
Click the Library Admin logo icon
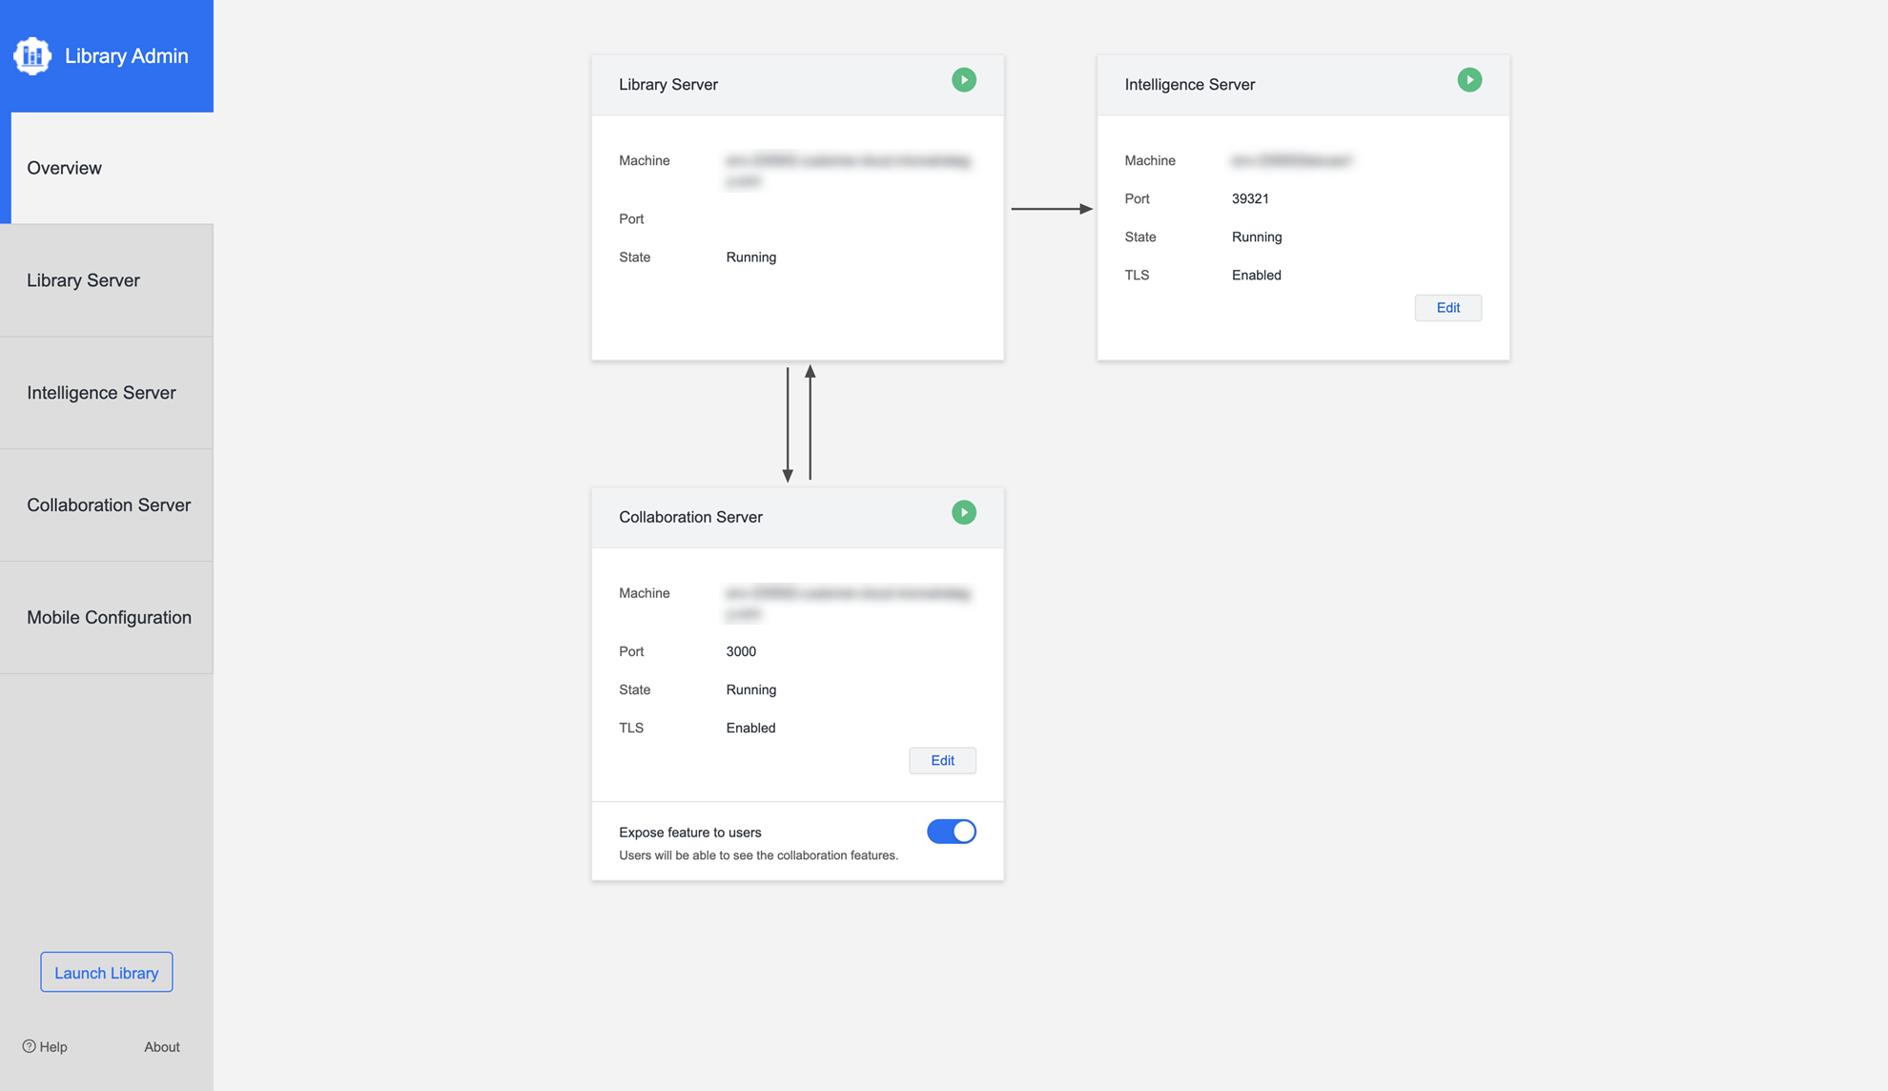pyautogui.click(x=32, y=55)
